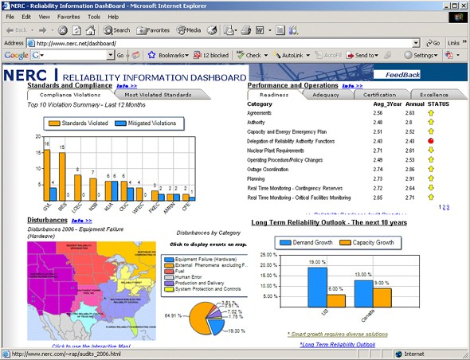This screenshot has height=360, width=470.
Task: Open the Back button history dropdown
Action: click(32, 30)
